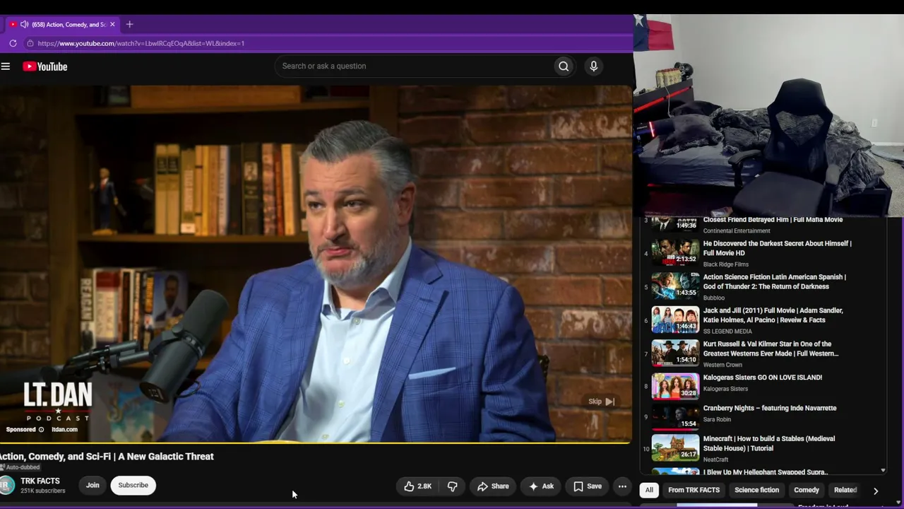The height and width of the screenshot is (509, 904).
Task: Start voice search with microphone icon
Action: (x=593, y=66)
